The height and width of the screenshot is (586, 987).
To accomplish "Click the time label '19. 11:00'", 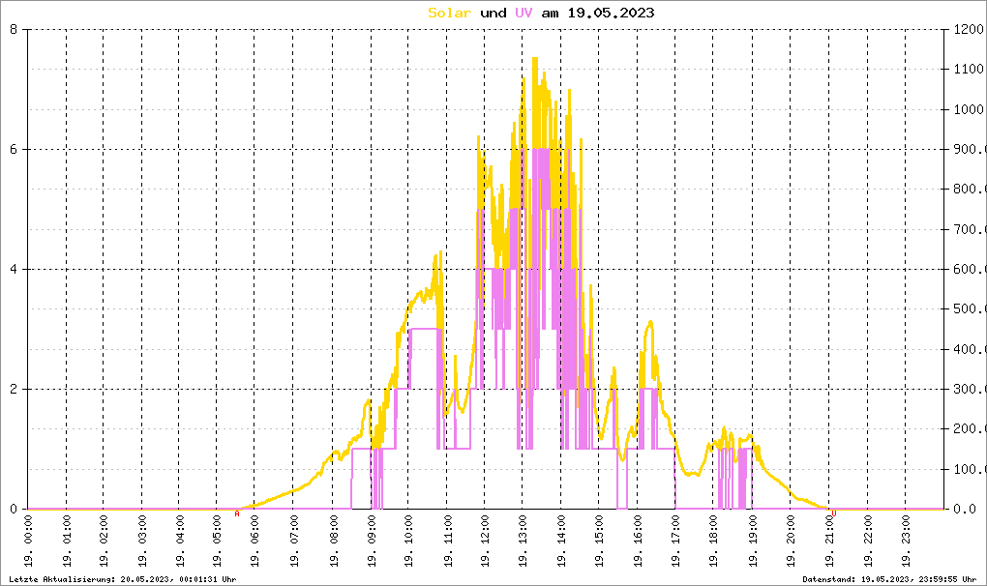I will tap(448, 542).
